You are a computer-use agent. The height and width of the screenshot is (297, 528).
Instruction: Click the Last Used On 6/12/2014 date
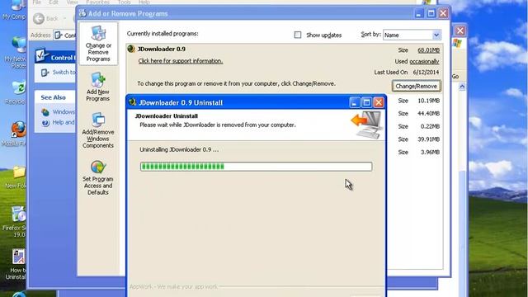tap(426, 73)
